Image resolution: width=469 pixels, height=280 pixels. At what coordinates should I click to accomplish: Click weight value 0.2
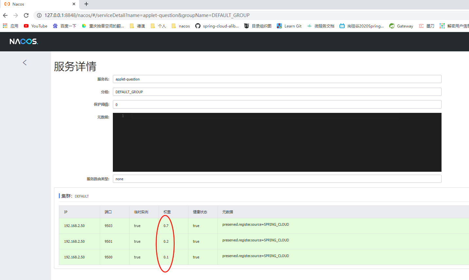pyautogui.click(x=166, y=241)
